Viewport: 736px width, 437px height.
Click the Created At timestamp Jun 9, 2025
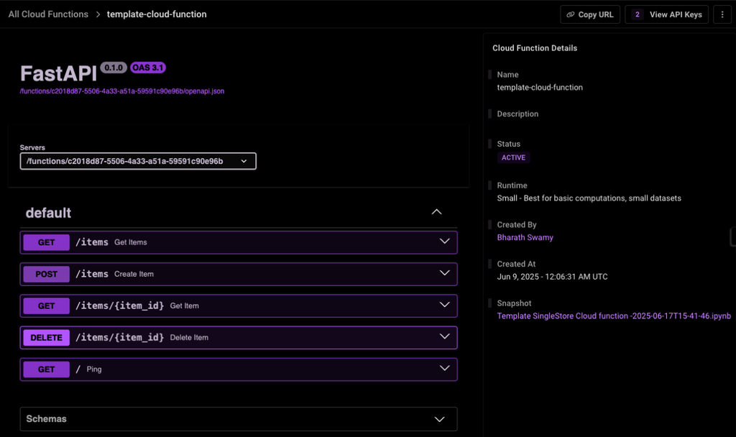coord(553,277)
